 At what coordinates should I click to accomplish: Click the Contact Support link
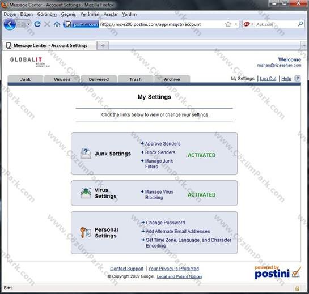tap(126, 269)
